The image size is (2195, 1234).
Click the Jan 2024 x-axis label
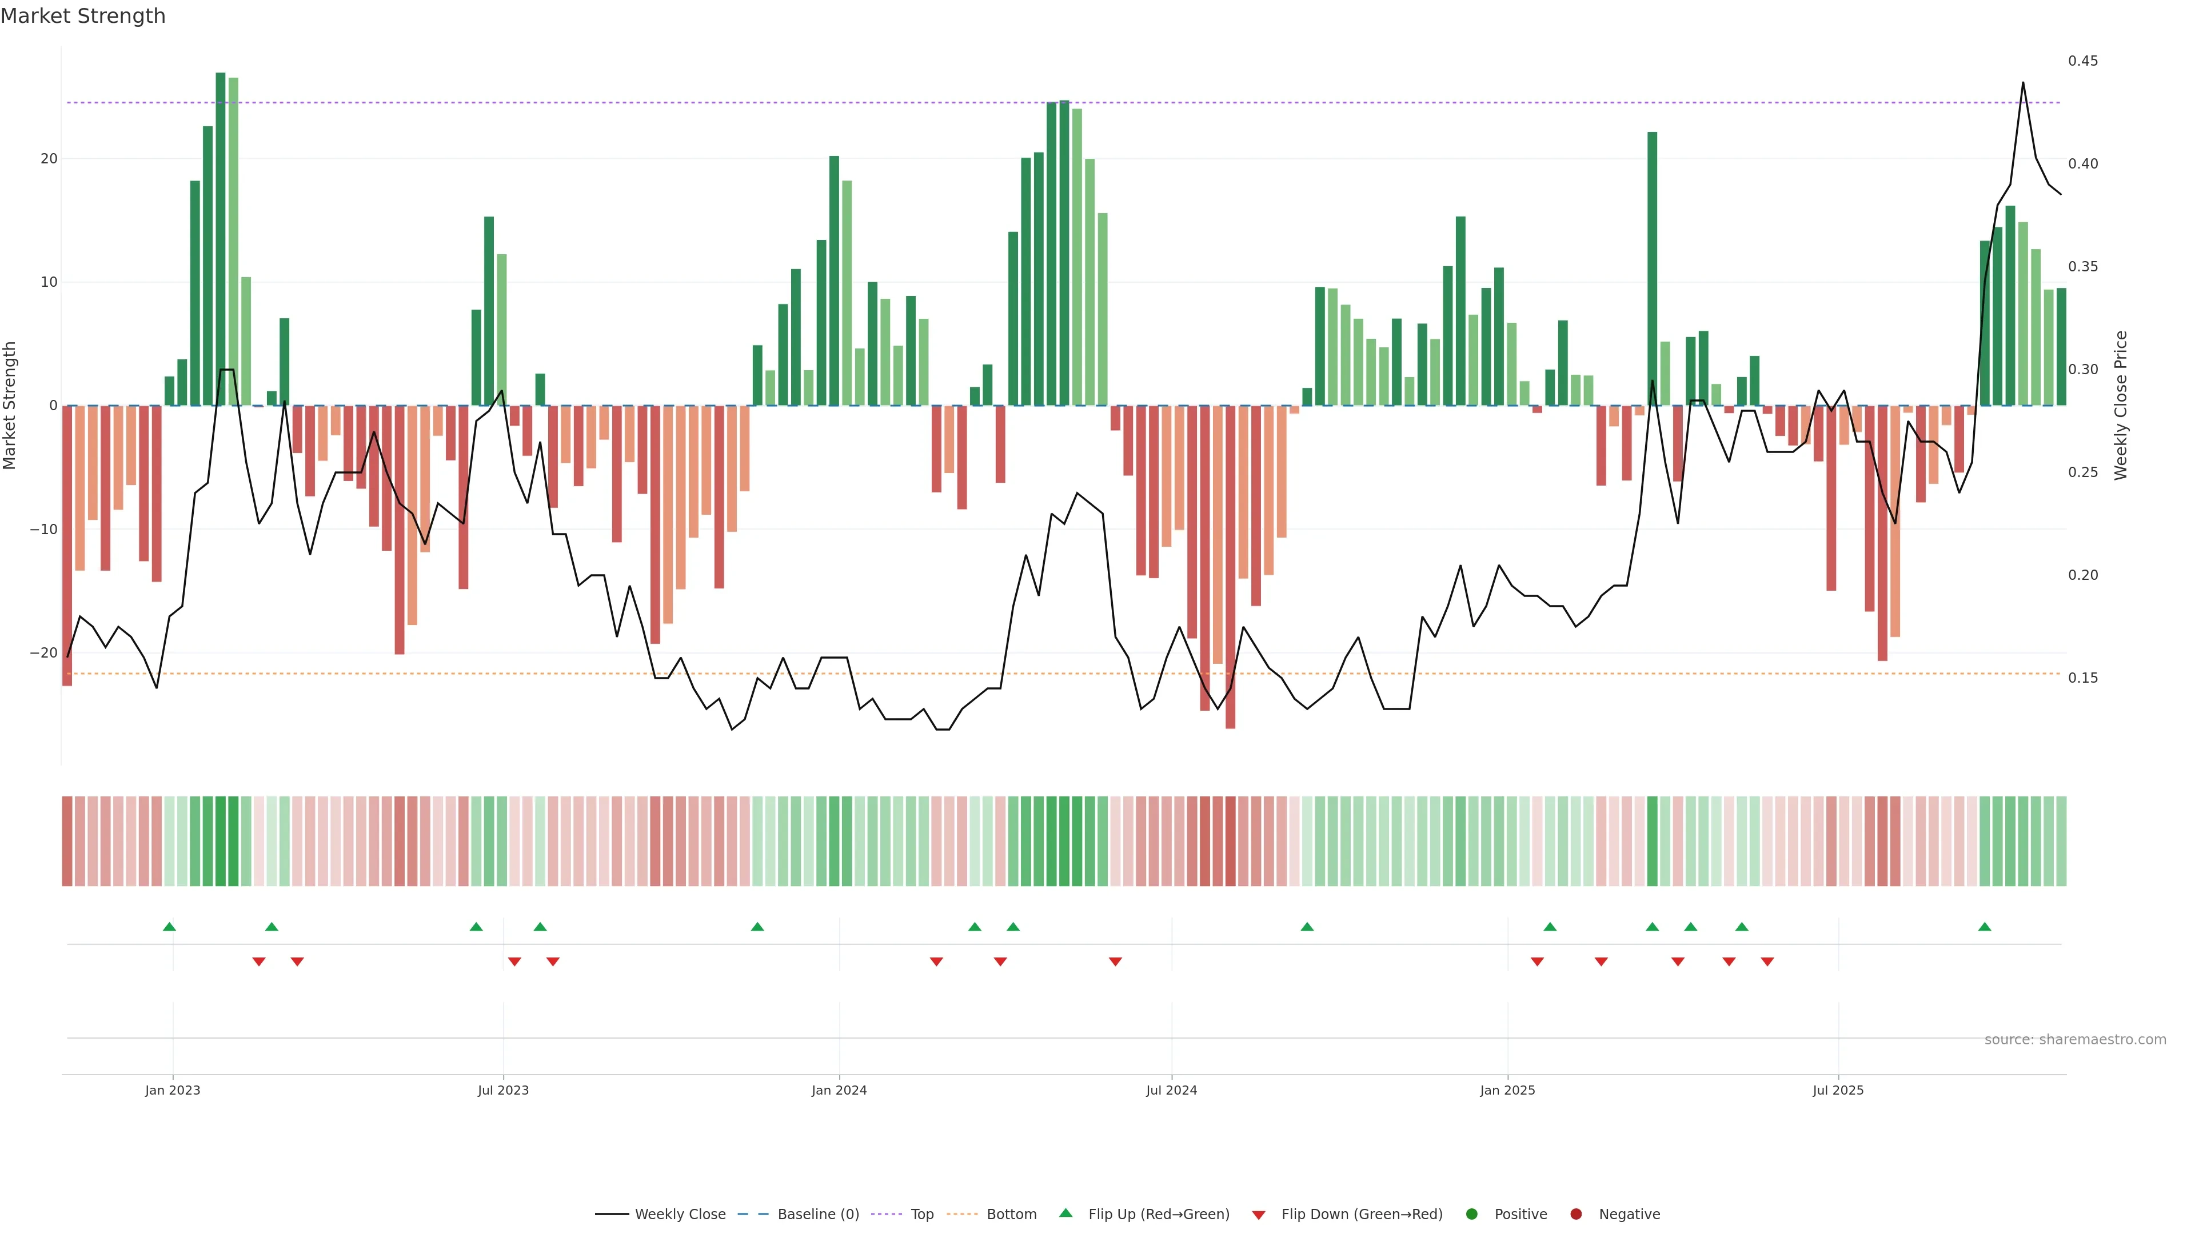[839, 1090]
